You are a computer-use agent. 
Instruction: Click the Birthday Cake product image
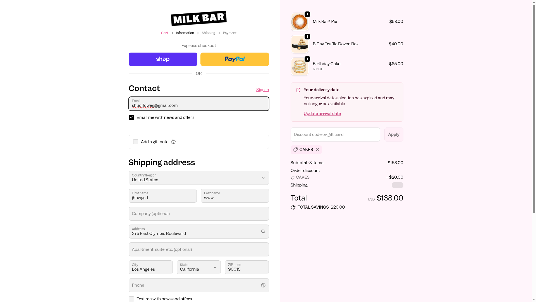[300, 67]
